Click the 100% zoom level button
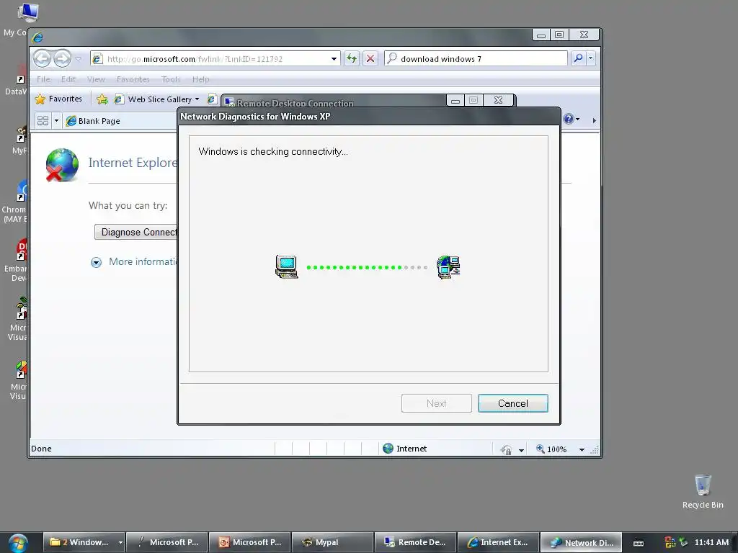Screen dimensions: 738x553 pos(551,449)
